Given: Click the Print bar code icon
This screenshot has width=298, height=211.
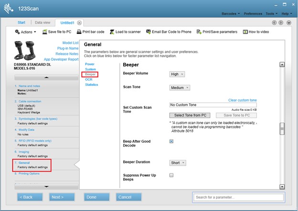Looking at the screenshot, I should (78, 32).
